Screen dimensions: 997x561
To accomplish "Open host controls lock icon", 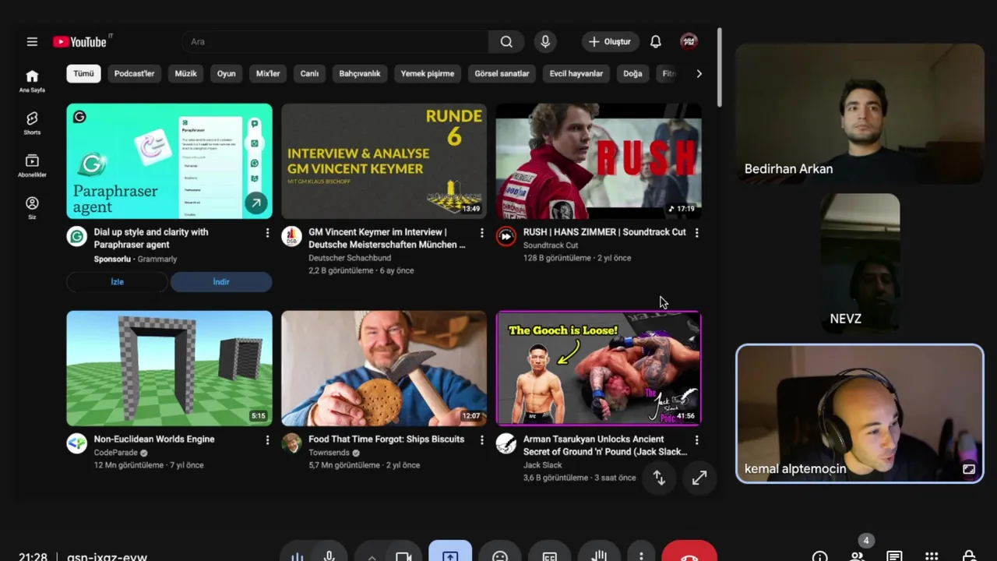I will pyautogui.click(x=969, y=556).
